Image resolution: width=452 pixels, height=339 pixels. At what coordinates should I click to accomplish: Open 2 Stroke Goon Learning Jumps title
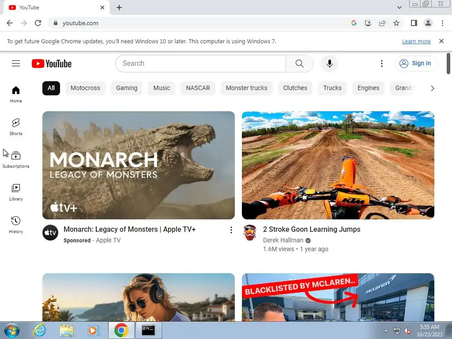[312, 230]
